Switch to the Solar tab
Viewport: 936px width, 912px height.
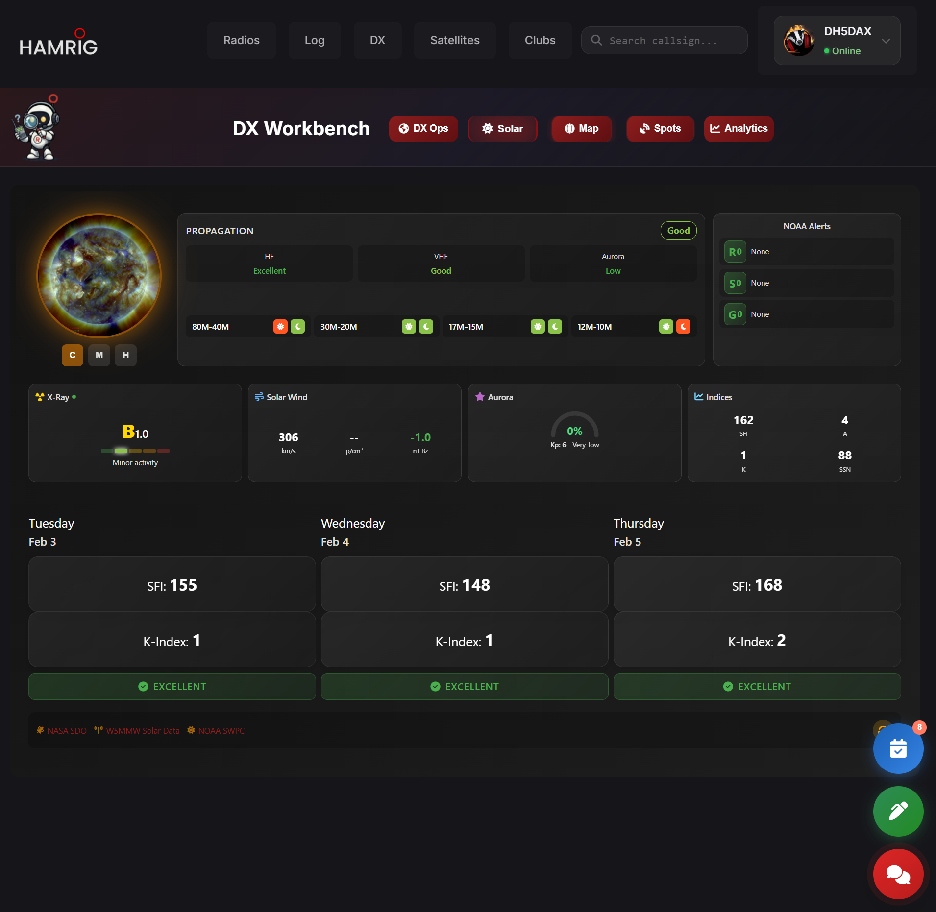pos(502,129)
